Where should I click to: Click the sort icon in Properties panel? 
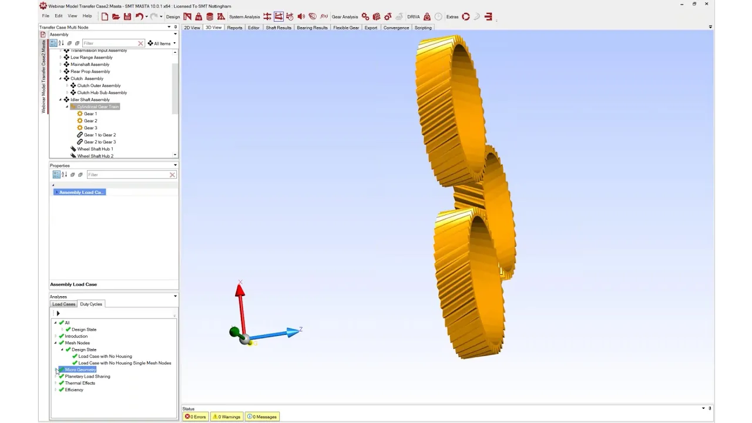point(64,174)
